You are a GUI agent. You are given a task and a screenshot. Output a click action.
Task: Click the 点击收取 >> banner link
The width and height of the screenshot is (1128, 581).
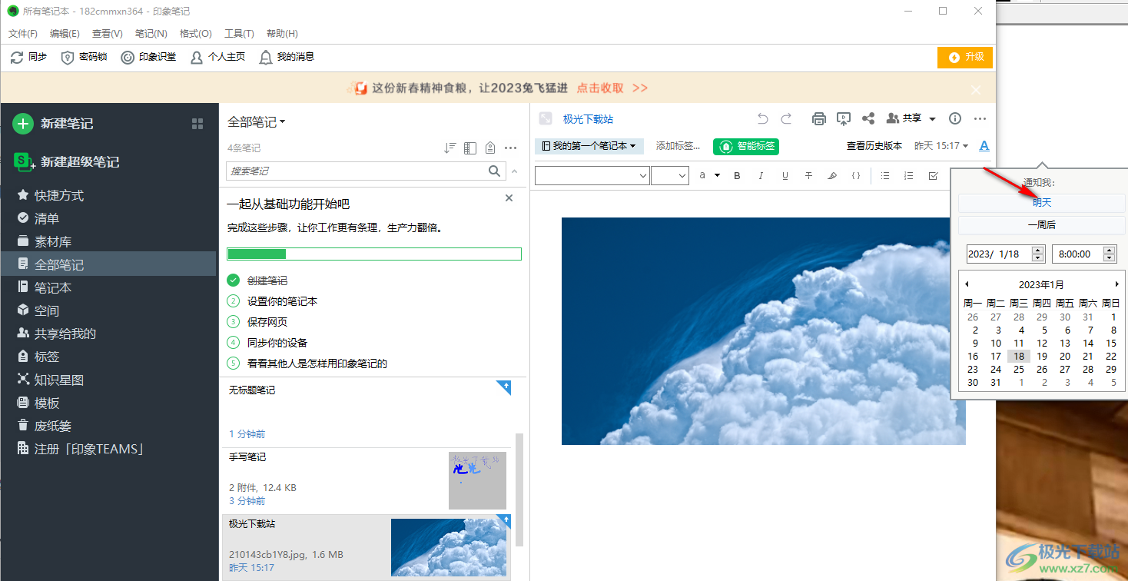pos(612,88)
